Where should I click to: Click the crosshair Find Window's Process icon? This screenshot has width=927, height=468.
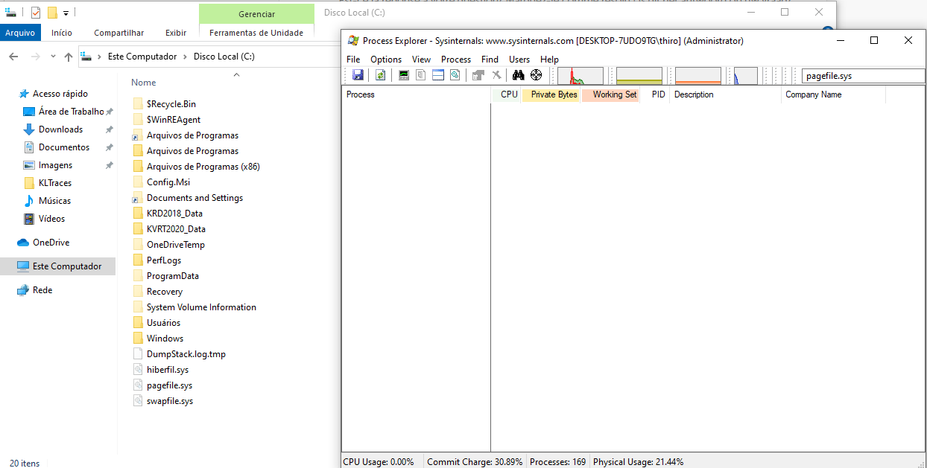tap(536, 75)
